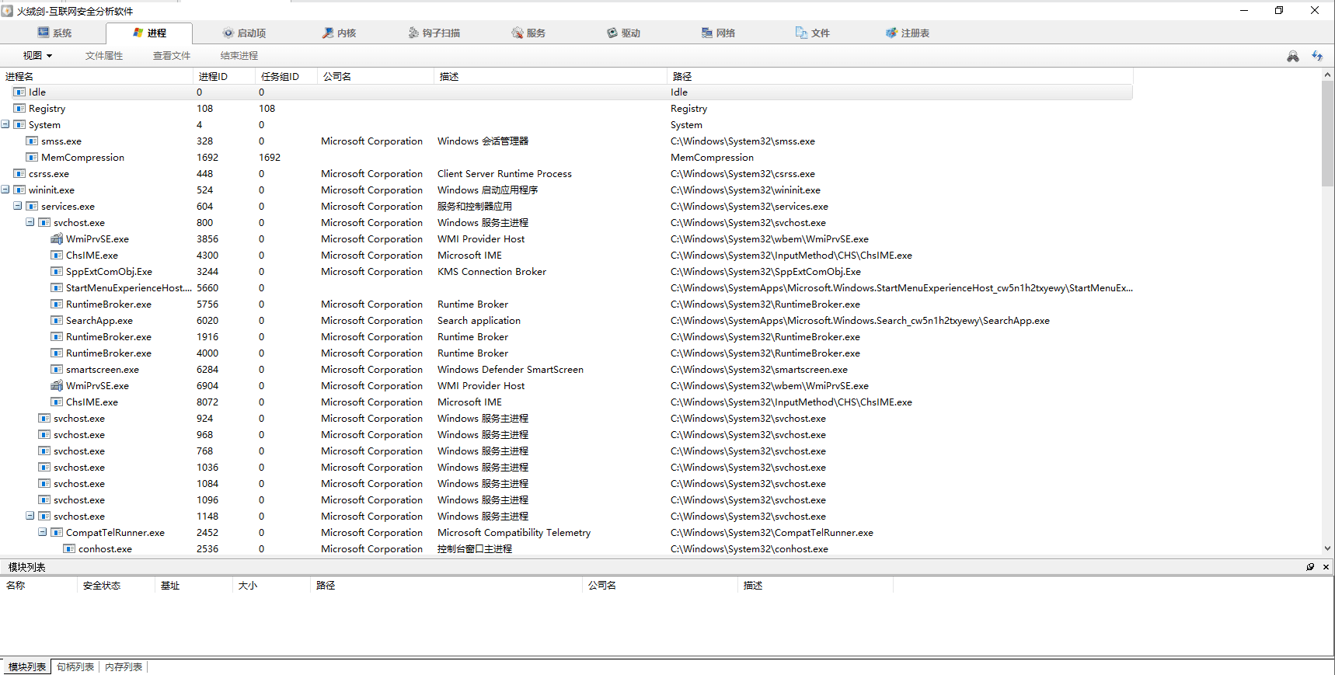
Task: Click the smss.exe process icon
Action: point(32,141)
